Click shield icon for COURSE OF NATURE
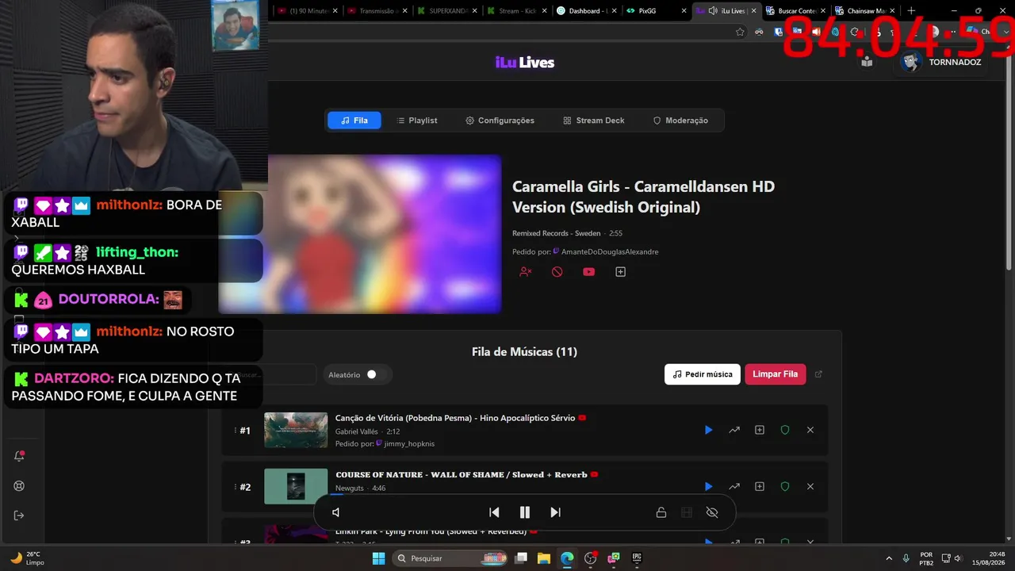 point(785,486)
